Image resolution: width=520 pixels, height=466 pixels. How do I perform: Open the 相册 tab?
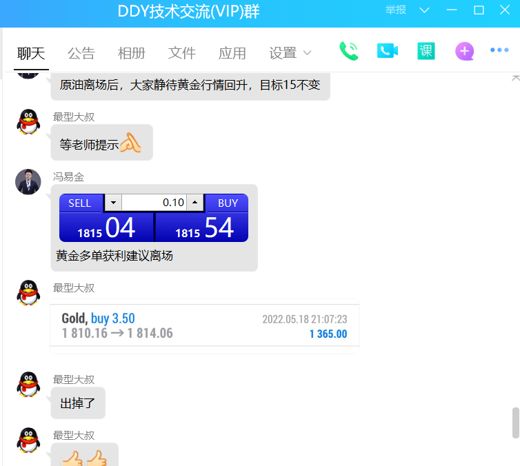click(132, 53)
